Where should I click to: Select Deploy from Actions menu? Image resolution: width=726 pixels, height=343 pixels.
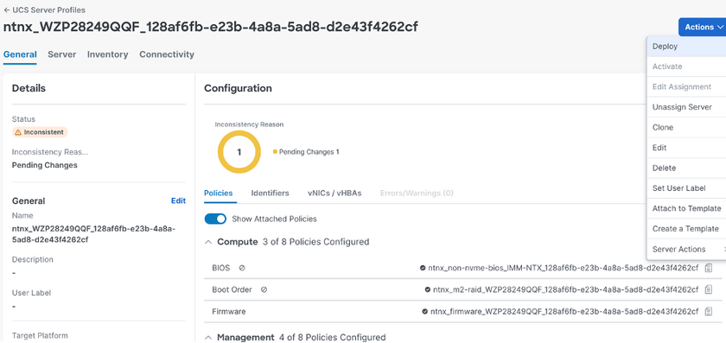point(686,47)
